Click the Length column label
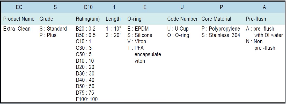 (x=113, y=19)
